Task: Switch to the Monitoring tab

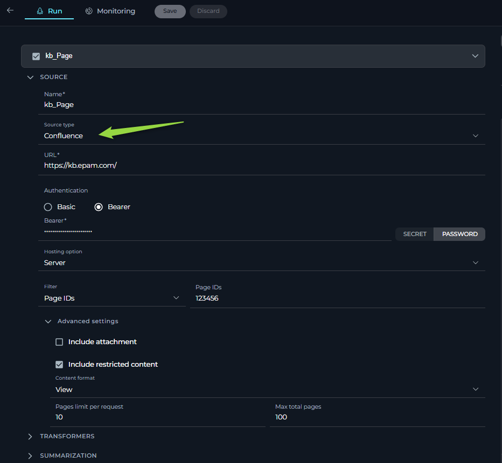Action: (110, 11)
